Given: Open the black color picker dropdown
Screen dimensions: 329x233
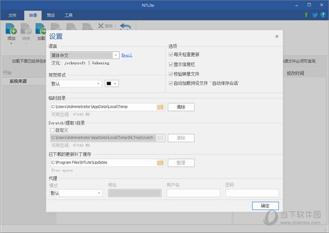Looking at the screenshot, I should tap(112, 84).
